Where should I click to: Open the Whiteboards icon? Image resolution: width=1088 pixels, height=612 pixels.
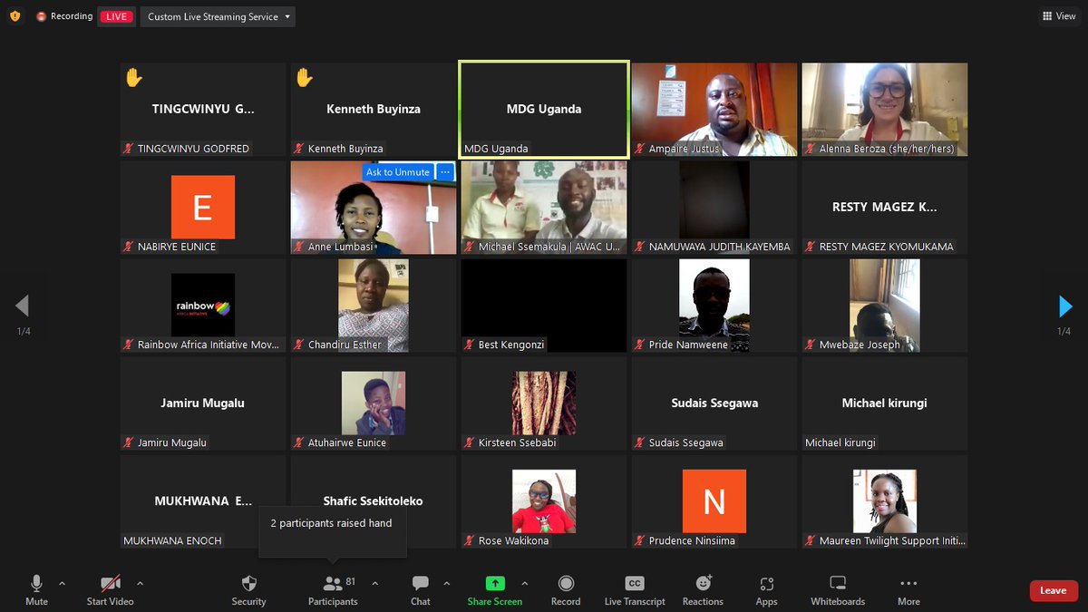[x=838, y=583]
